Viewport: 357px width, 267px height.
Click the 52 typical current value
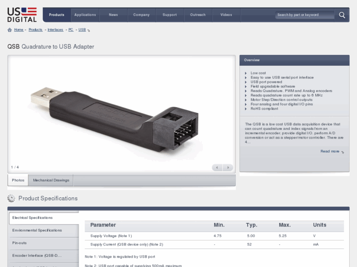[x=249, y=245]
